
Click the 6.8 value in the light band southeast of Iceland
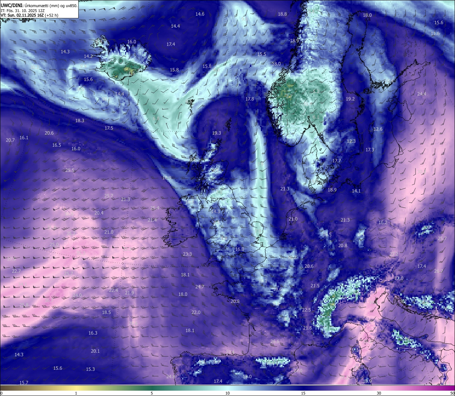(156, 119)
